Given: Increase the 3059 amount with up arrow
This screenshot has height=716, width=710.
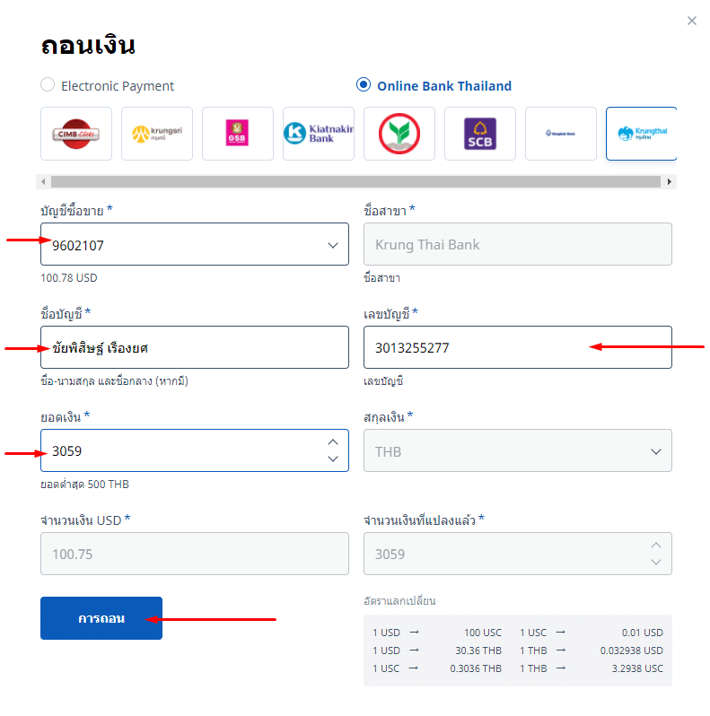Looking at the screenshot, I should 333,441.
